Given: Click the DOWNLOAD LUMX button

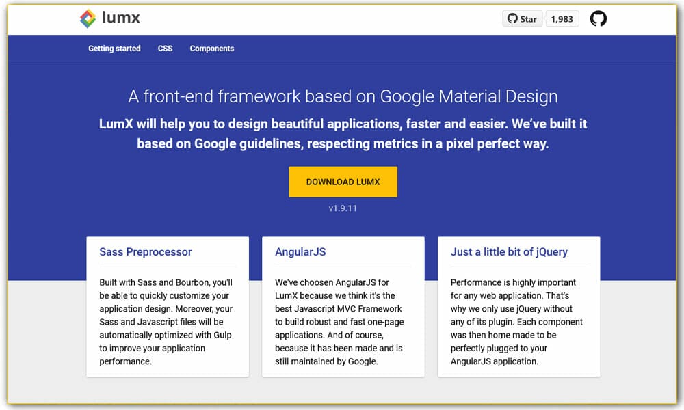Looking at the screenshot, I should point(343,182).
